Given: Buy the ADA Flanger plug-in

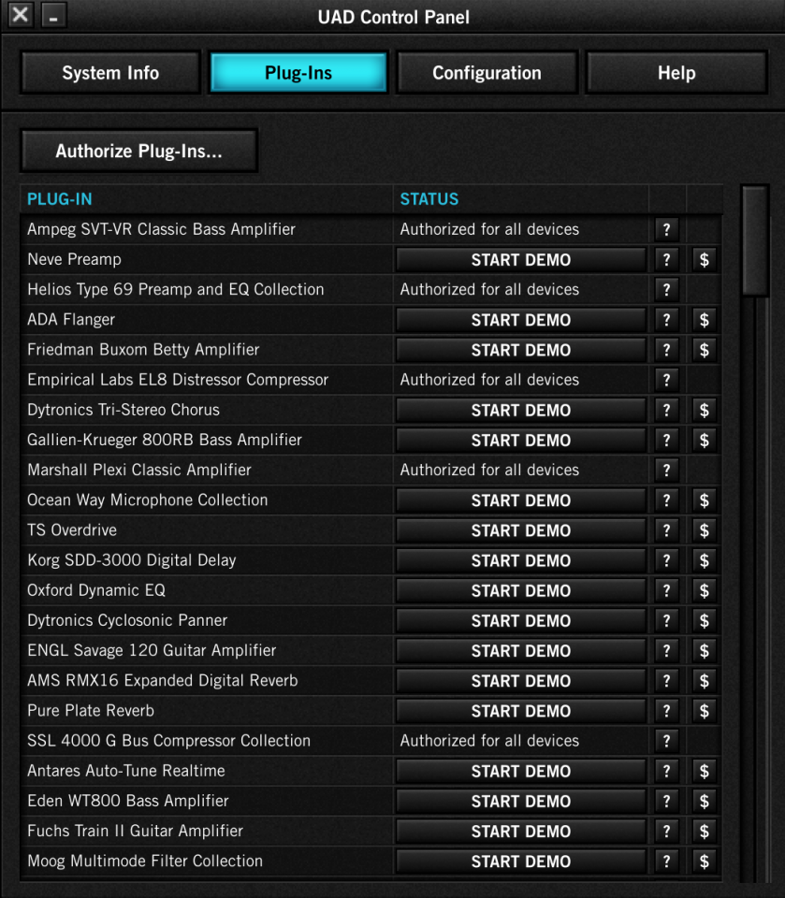Looking at the screenshot, I should (705, 320).
